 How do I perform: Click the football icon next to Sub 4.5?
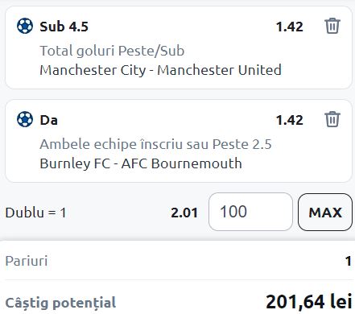click(x=25, y=26)
